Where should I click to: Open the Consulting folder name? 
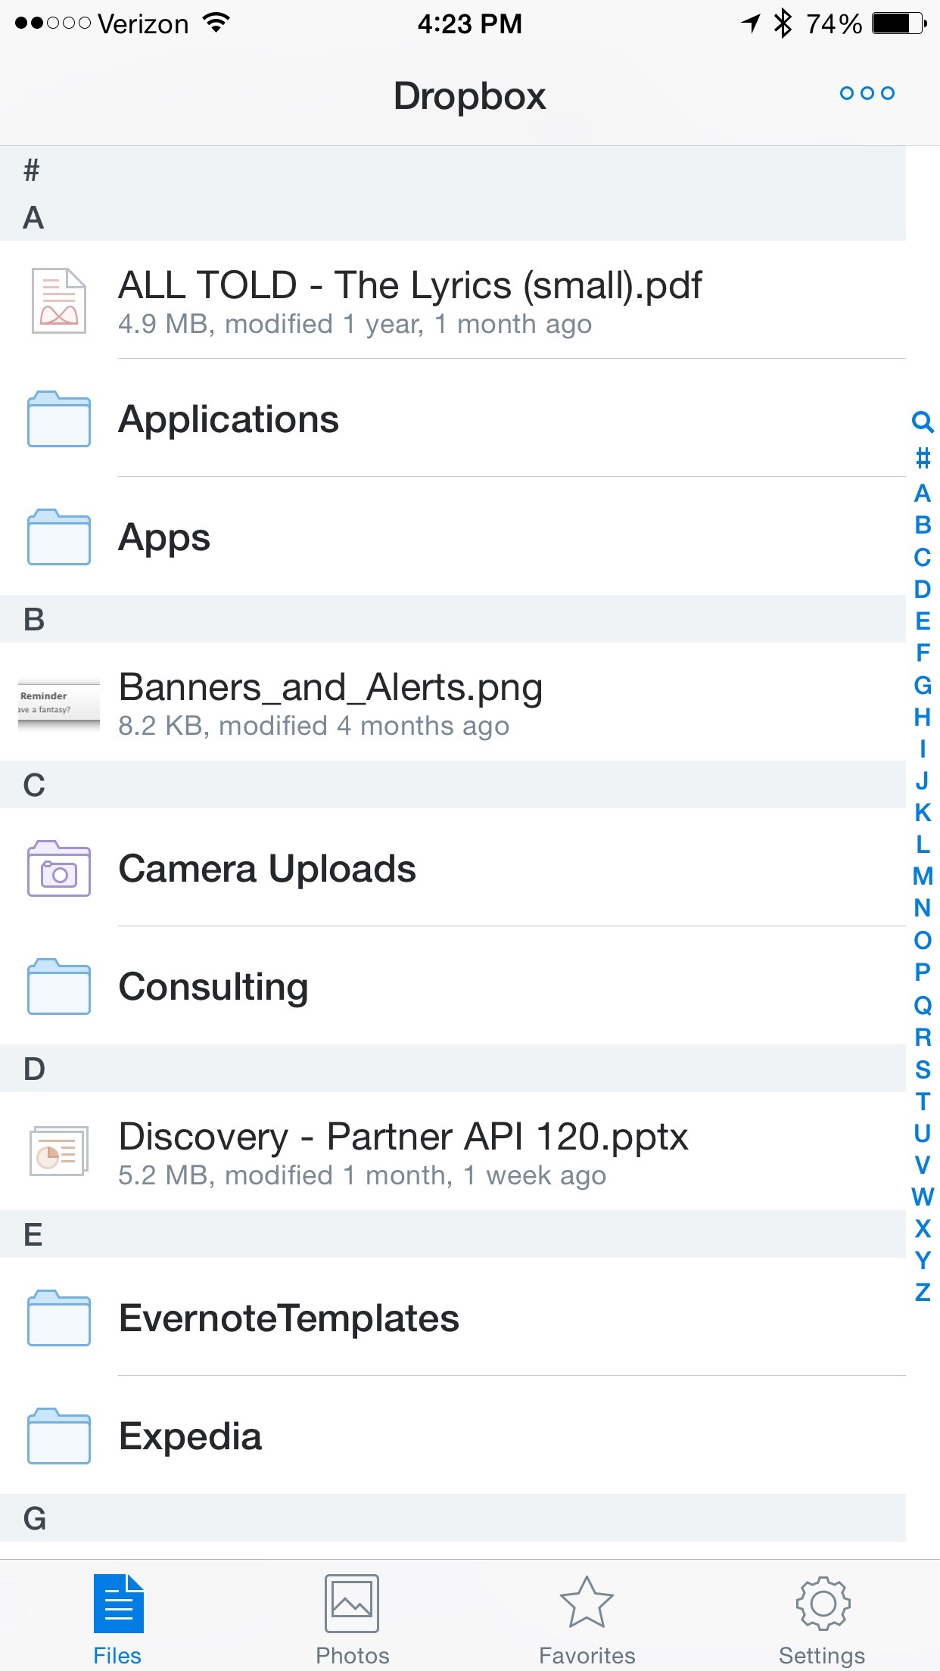[213, 987]
